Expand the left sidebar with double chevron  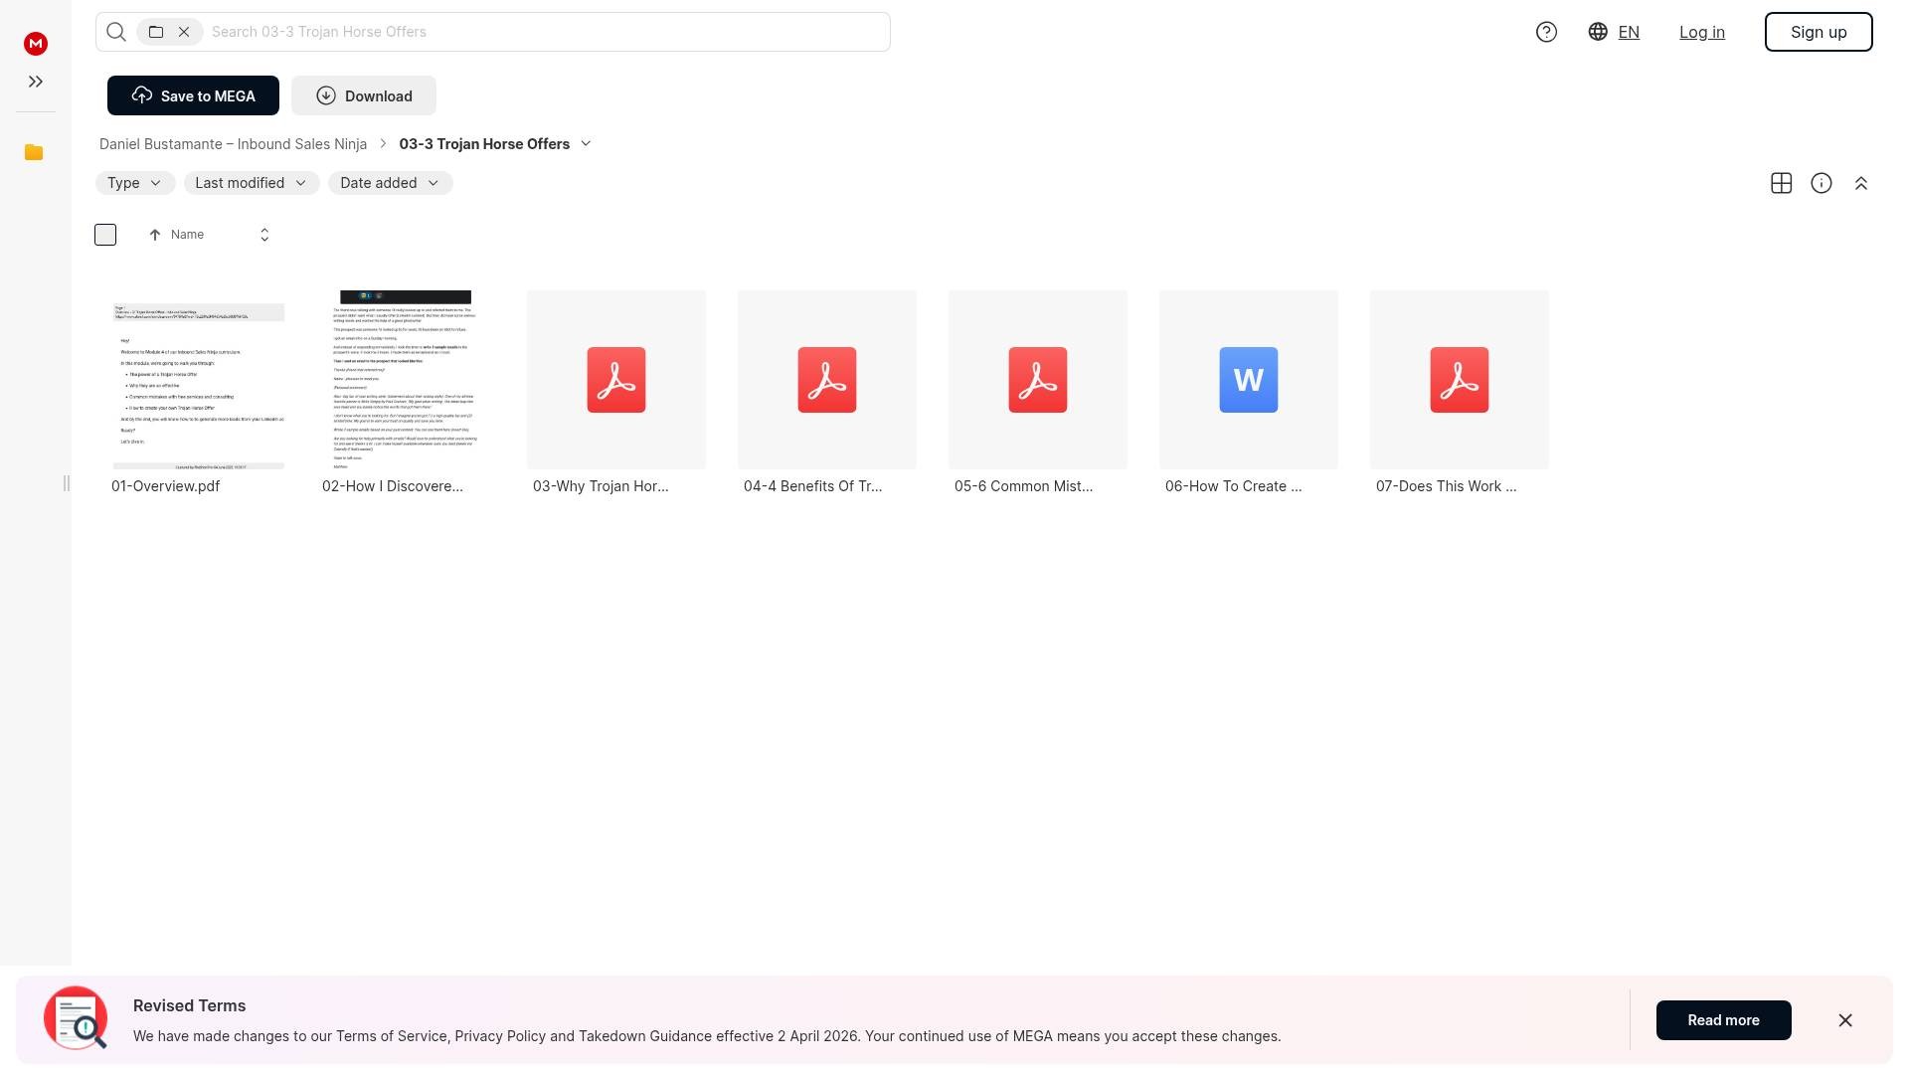click(36, 82)
